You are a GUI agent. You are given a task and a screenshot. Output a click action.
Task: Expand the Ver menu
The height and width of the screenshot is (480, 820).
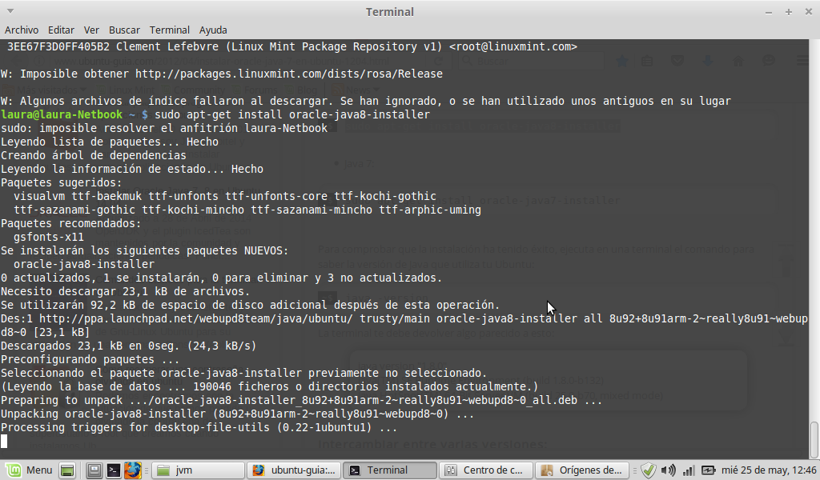pyautogui.click(x=91, y=30)
